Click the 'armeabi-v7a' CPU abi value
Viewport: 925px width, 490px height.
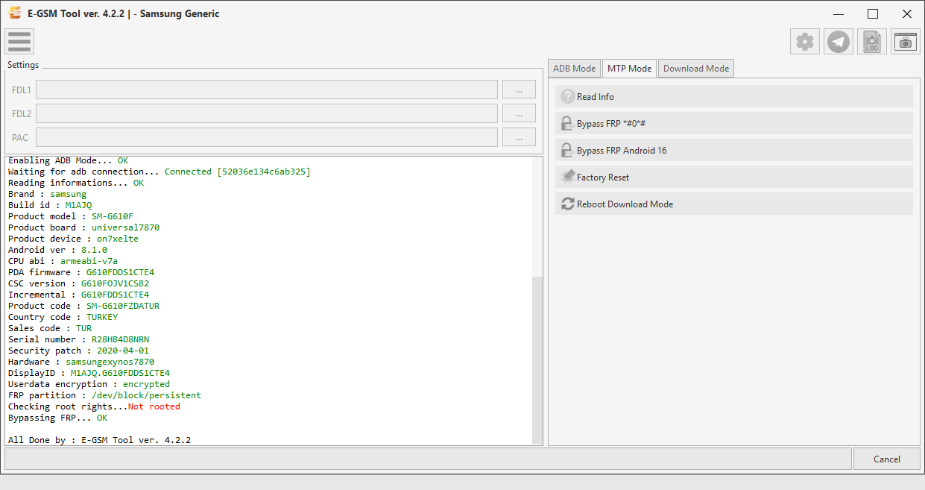[89, 261]
